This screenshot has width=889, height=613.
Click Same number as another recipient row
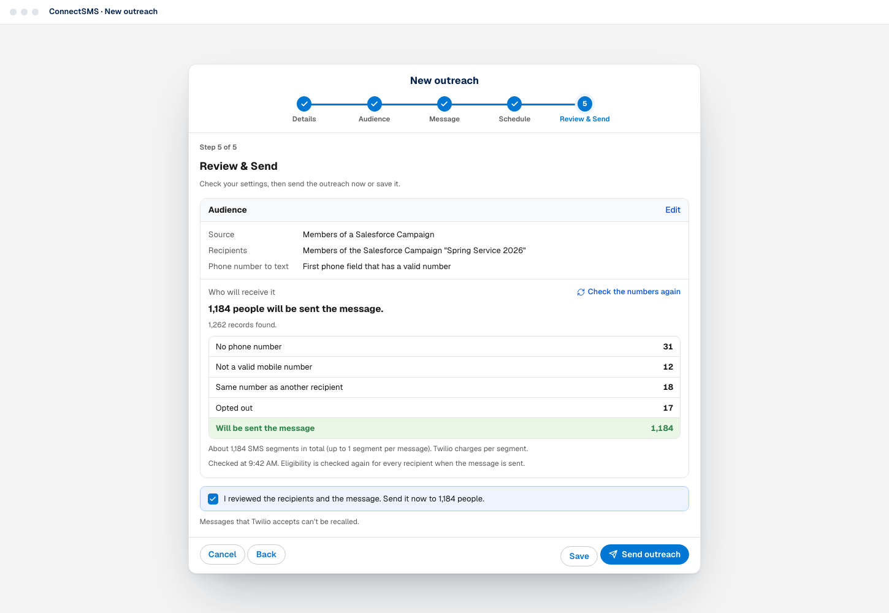coord(444,387)
